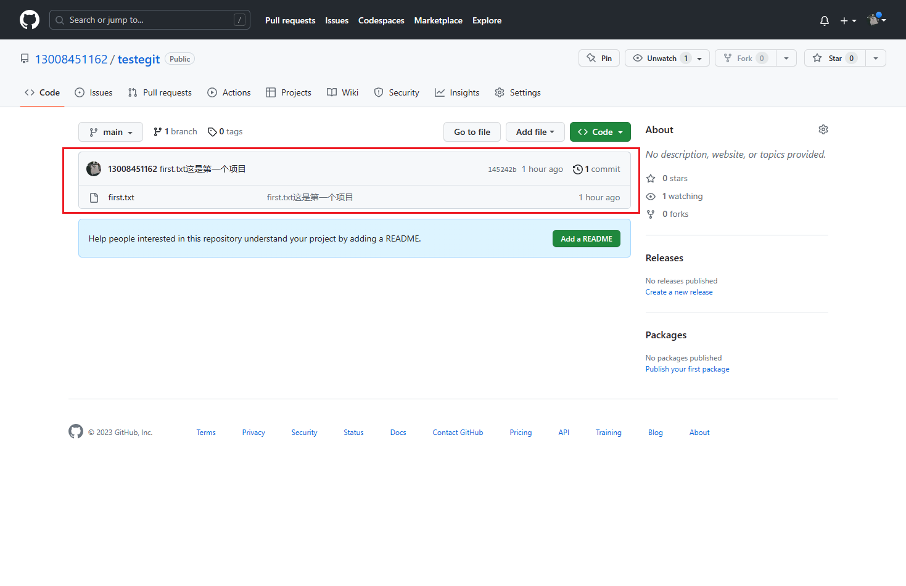Open Codespaces in top navigation
Screen dimensions: 906x586
coord(381,20)
